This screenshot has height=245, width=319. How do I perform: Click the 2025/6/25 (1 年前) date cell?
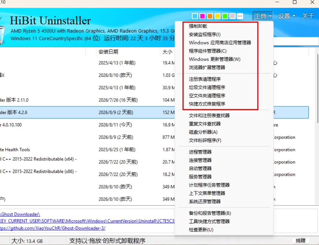117,150
